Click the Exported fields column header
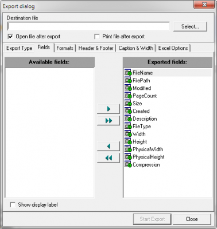217x229 pixels. (x=168, y=62)
